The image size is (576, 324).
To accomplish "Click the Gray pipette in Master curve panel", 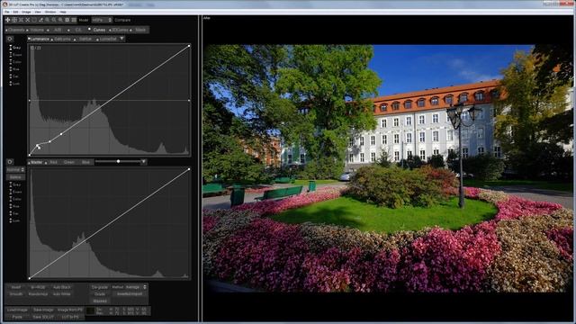I will pos(15,184).
